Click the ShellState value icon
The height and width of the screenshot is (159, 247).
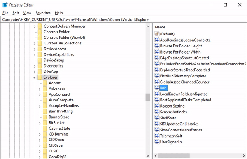click(157, 117)
